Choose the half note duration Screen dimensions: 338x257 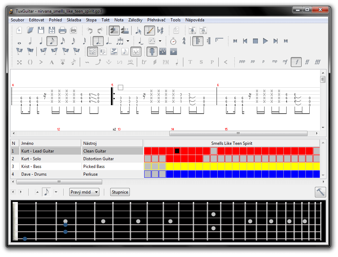point(30,41)
